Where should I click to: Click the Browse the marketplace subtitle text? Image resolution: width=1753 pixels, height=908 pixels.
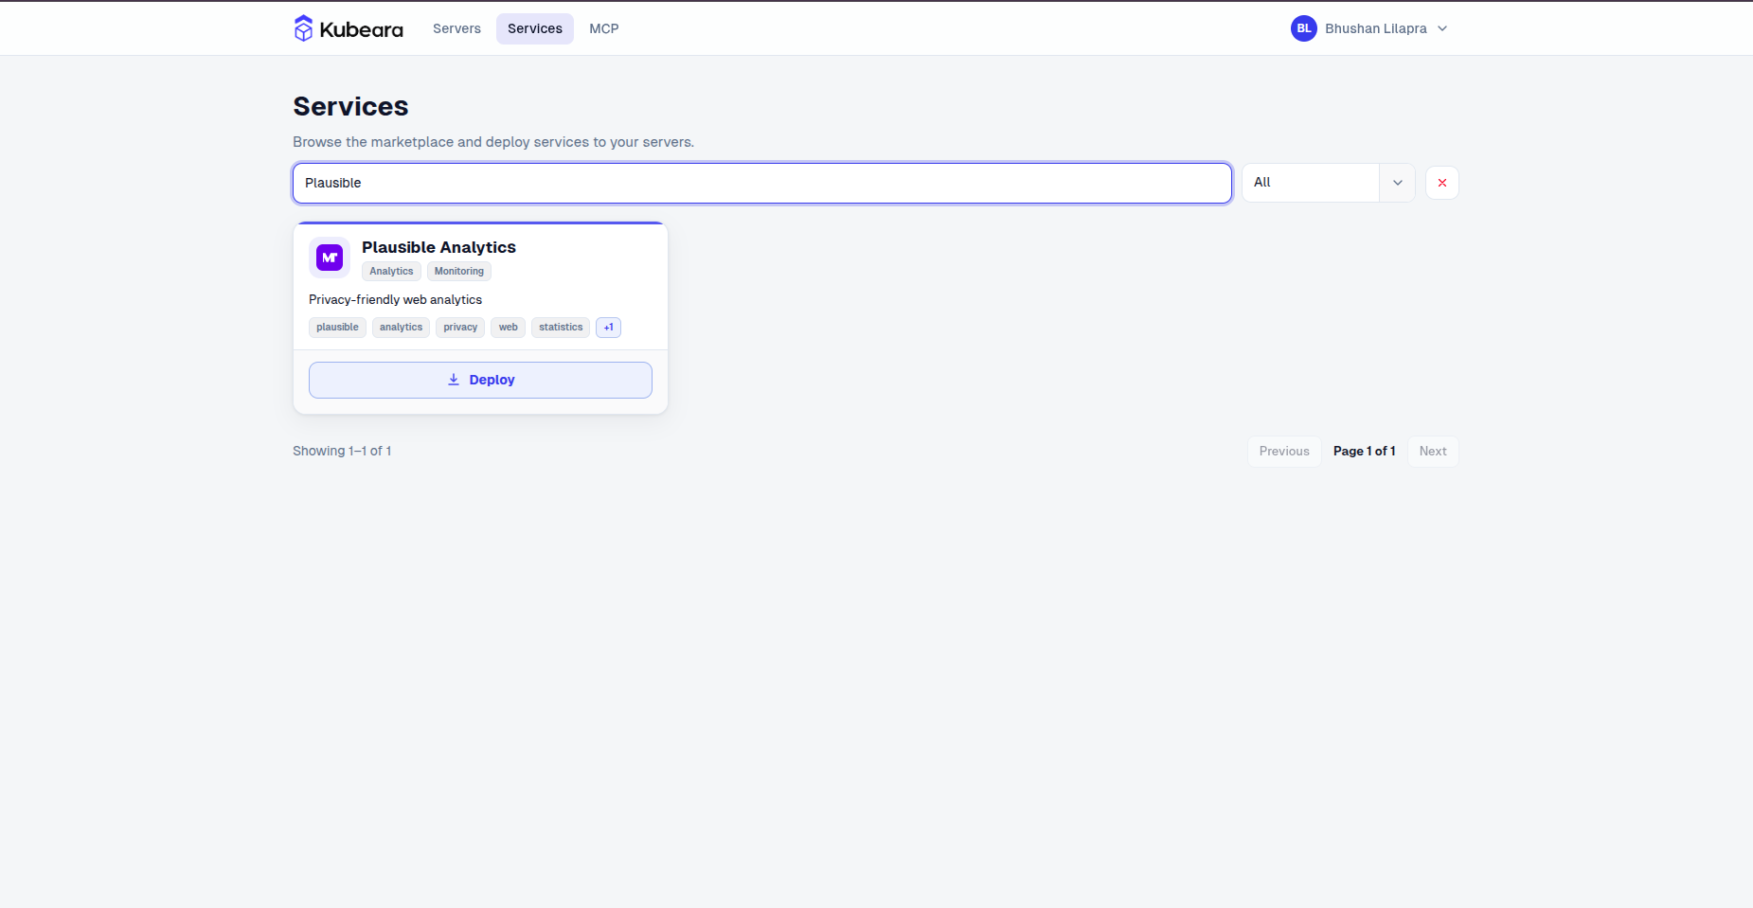[493, 142]
